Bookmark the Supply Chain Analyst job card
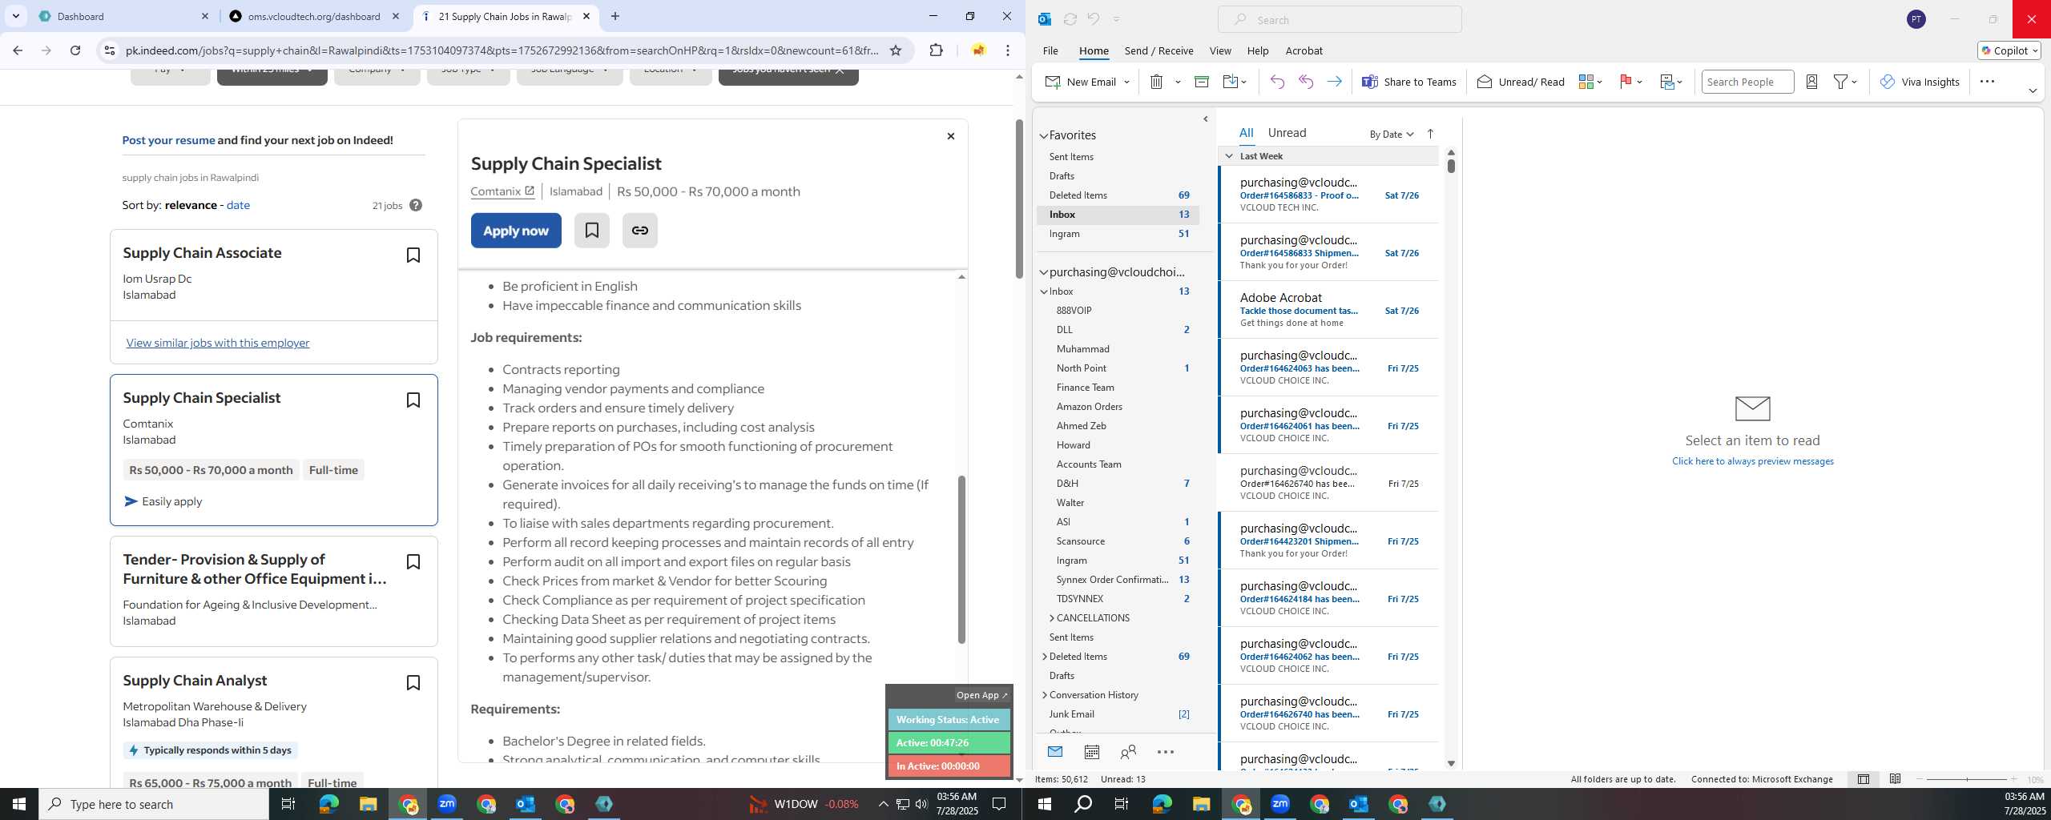 (413, 682)
